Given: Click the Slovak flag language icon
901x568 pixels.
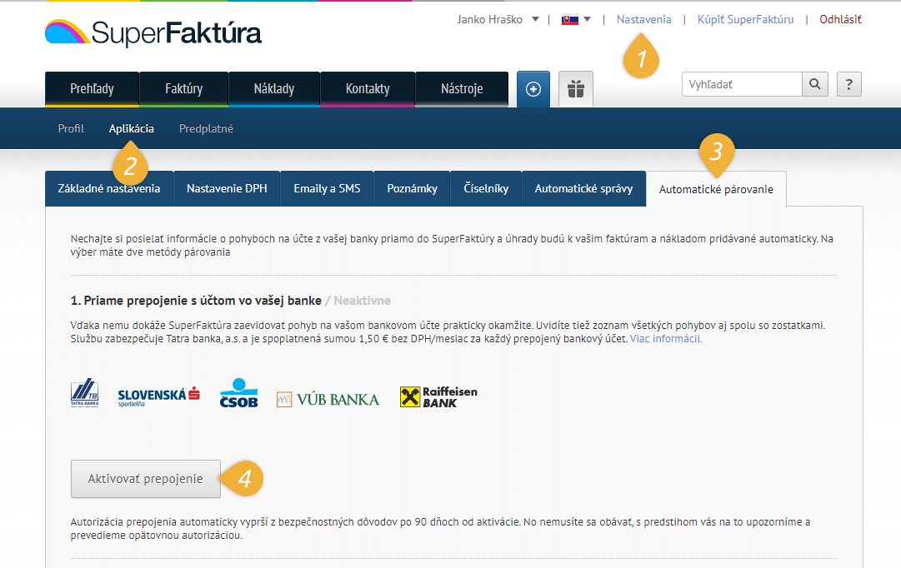Looking at the screenshot, I should pyautogui.click(x=570, y=19).
